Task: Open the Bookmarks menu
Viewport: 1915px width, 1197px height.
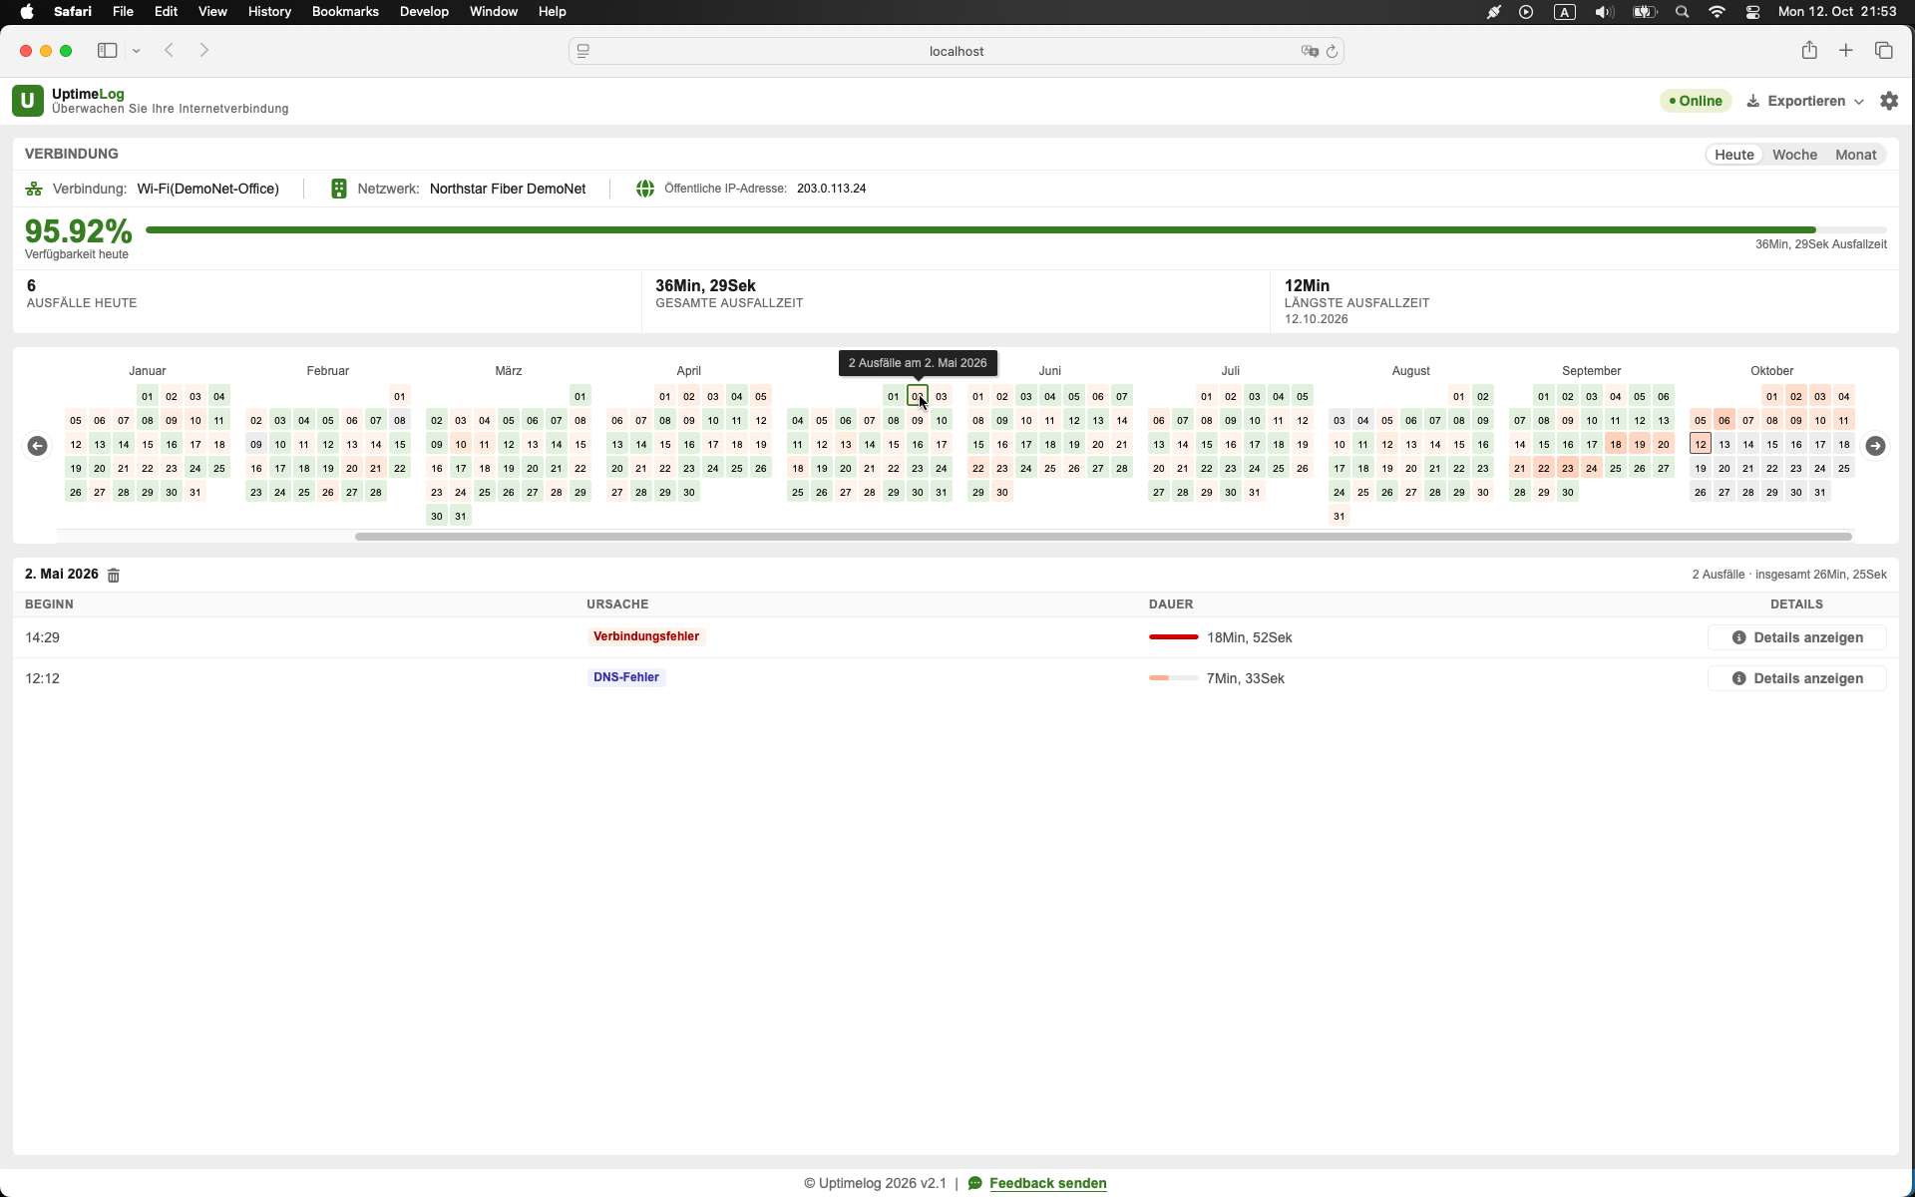Action: pos(345,12)
